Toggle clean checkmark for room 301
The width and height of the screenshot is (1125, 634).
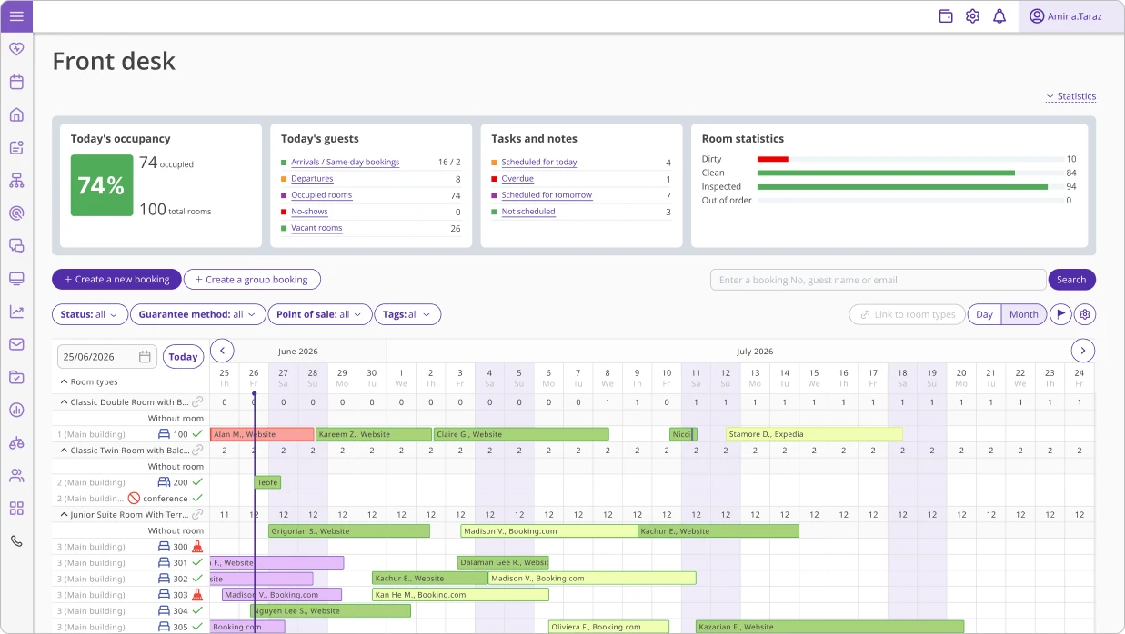[x=197, y=562]
